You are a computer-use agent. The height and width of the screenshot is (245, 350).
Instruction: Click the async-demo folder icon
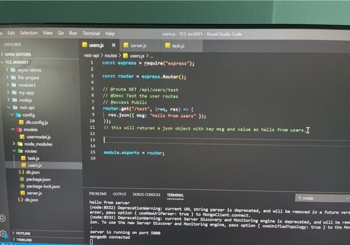click(x=13, y=70)
